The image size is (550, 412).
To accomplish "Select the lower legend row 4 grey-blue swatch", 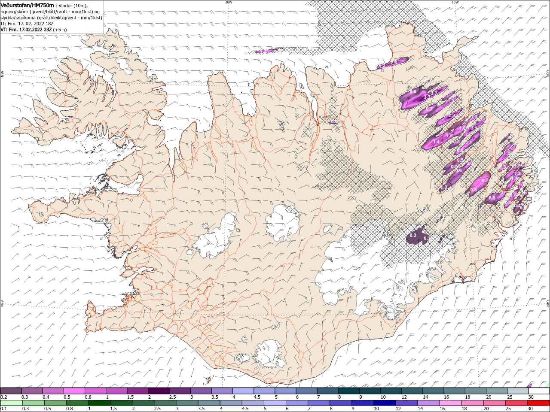I will pyautogui.click(x=231, y=403).
